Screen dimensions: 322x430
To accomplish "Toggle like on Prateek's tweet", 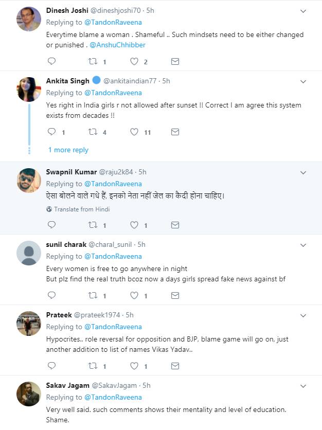I will [x=134, y=366].
